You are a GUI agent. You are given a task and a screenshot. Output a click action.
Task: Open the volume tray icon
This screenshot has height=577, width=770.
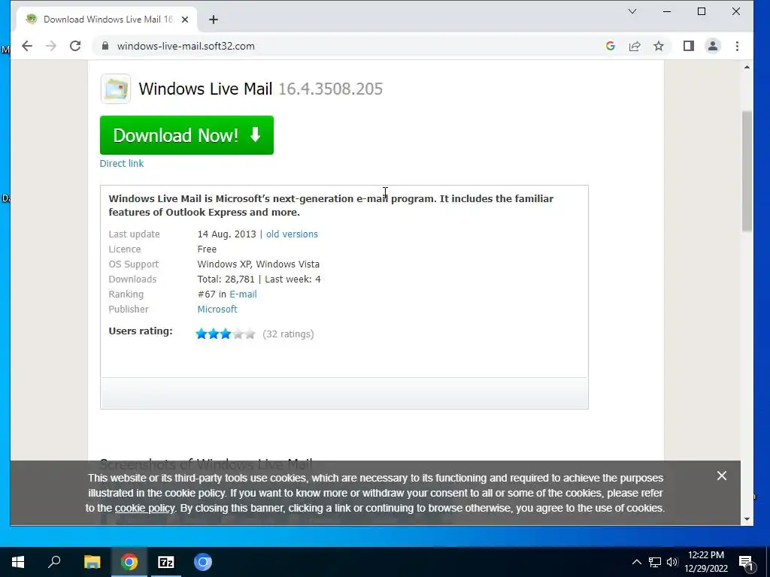[671, 562]
